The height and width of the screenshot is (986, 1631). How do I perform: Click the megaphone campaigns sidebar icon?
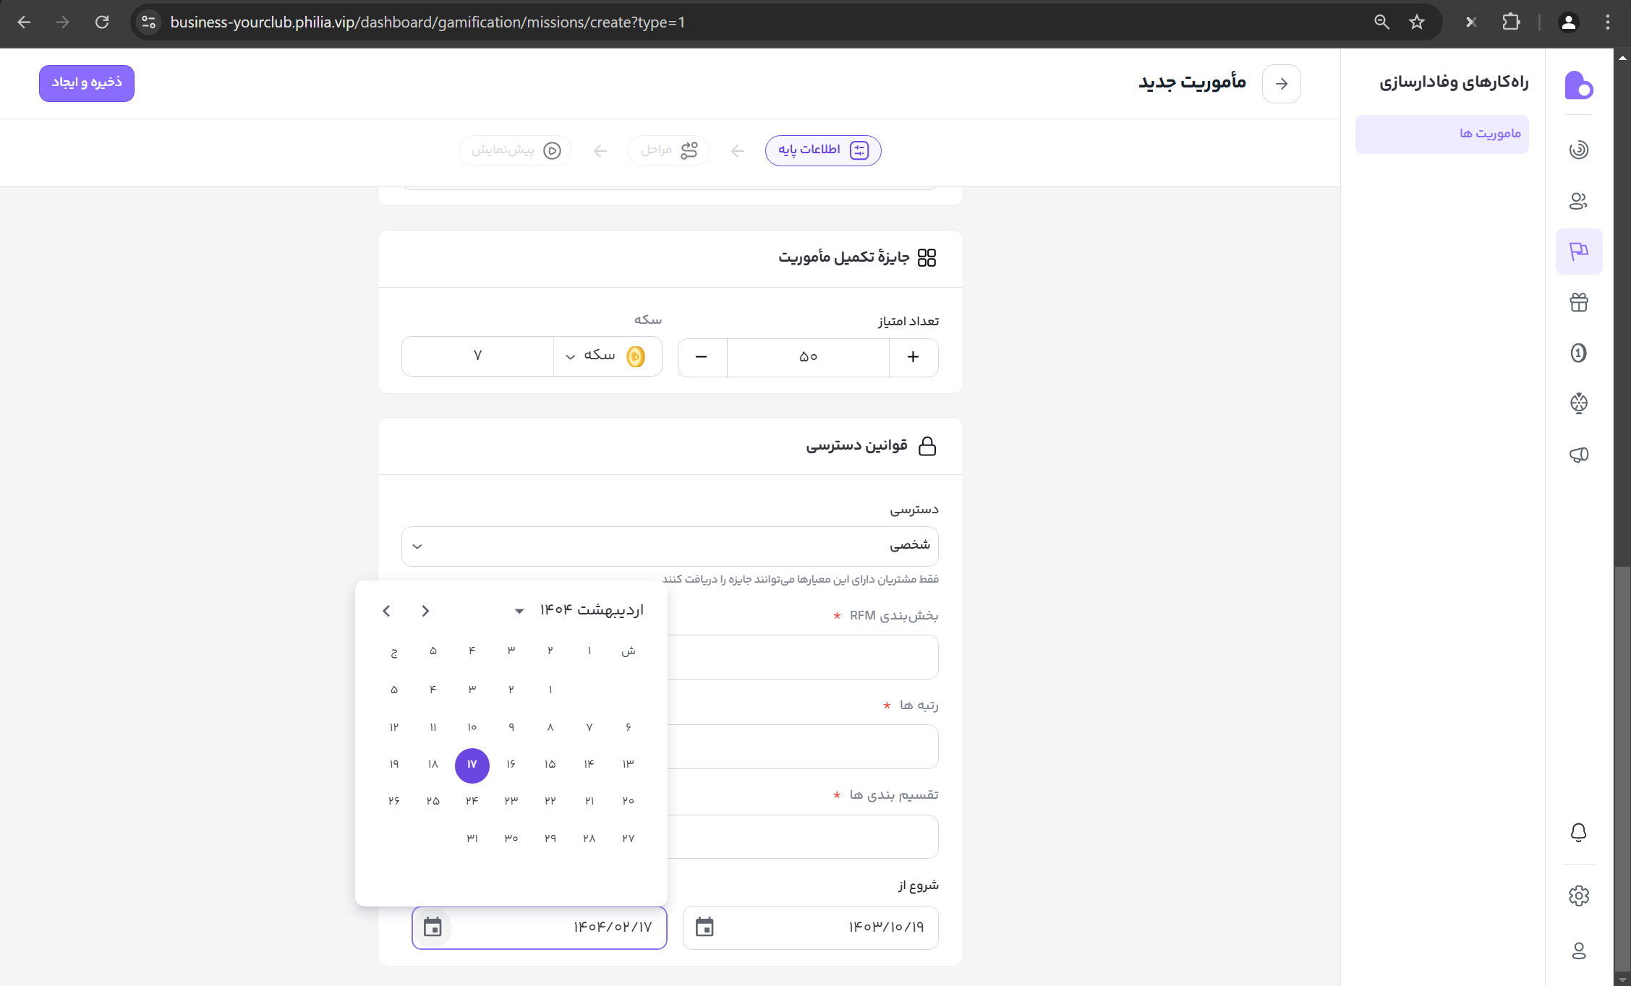point(1578,455)
